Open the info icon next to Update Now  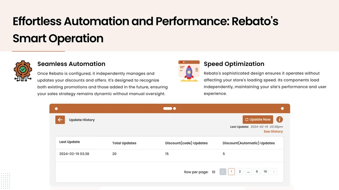tap(279, 119)
